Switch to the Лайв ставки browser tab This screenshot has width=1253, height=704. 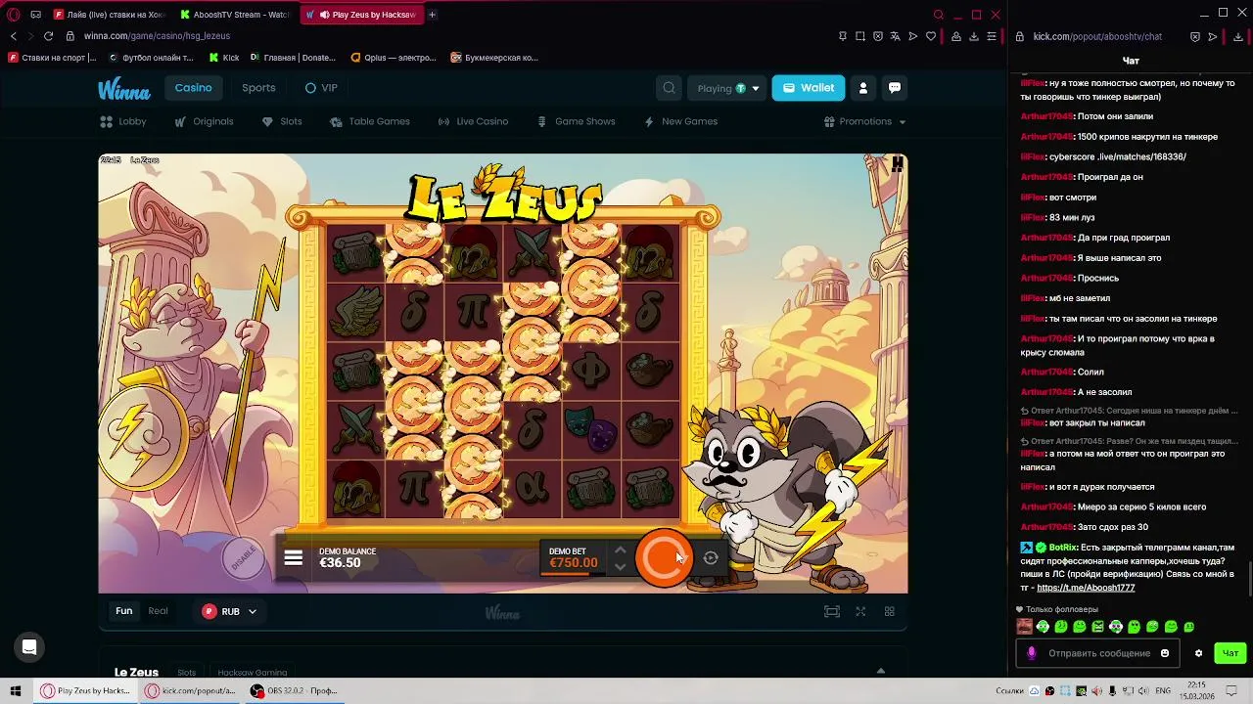coord(111,15)
